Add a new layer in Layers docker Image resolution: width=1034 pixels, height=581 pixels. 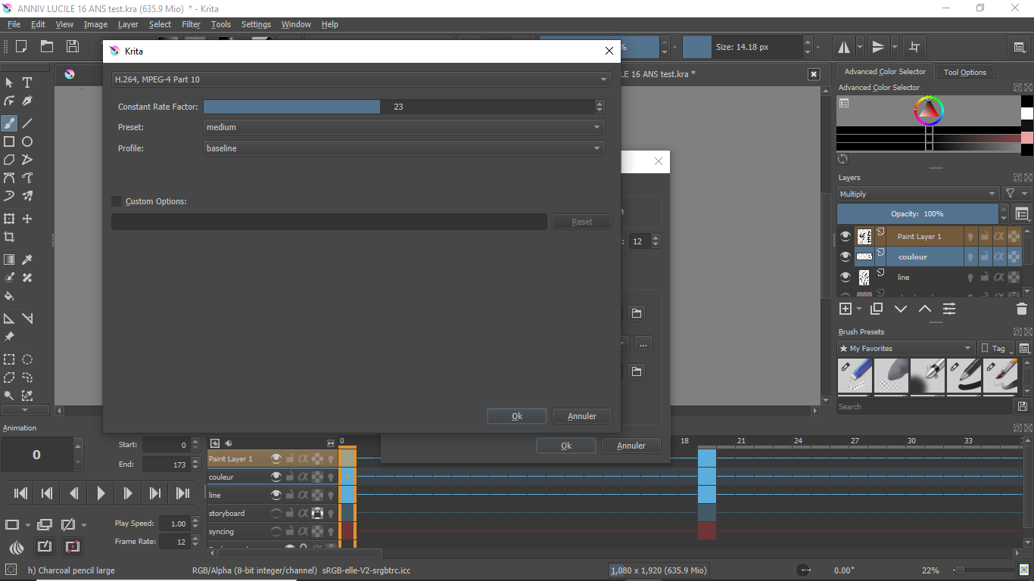point(846,309)
